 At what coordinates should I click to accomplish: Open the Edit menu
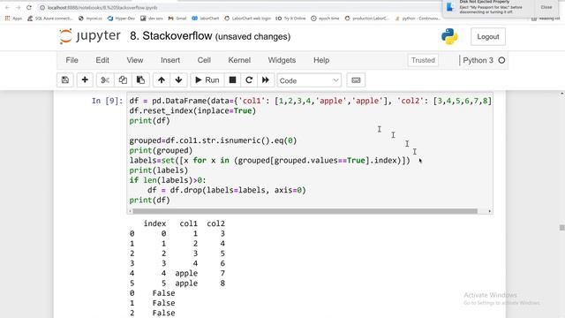102,60
